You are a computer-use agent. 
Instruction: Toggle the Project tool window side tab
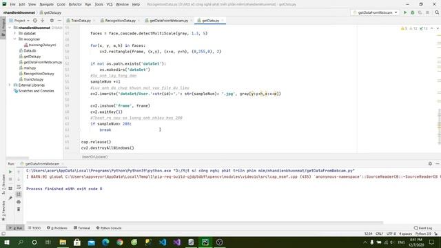(3, 27)
